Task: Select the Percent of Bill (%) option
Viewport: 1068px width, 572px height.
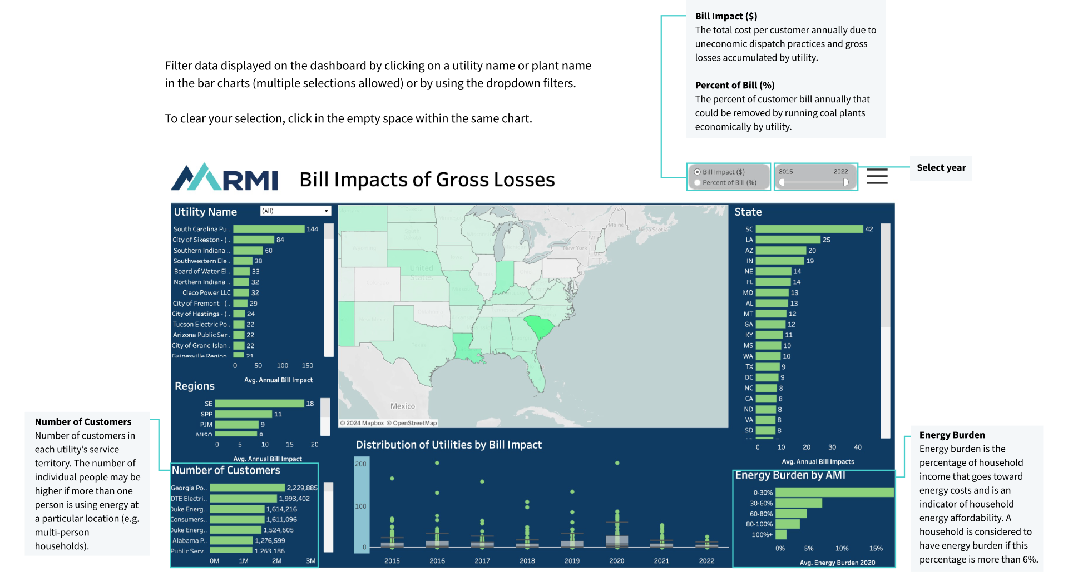Action: (698, 183)
